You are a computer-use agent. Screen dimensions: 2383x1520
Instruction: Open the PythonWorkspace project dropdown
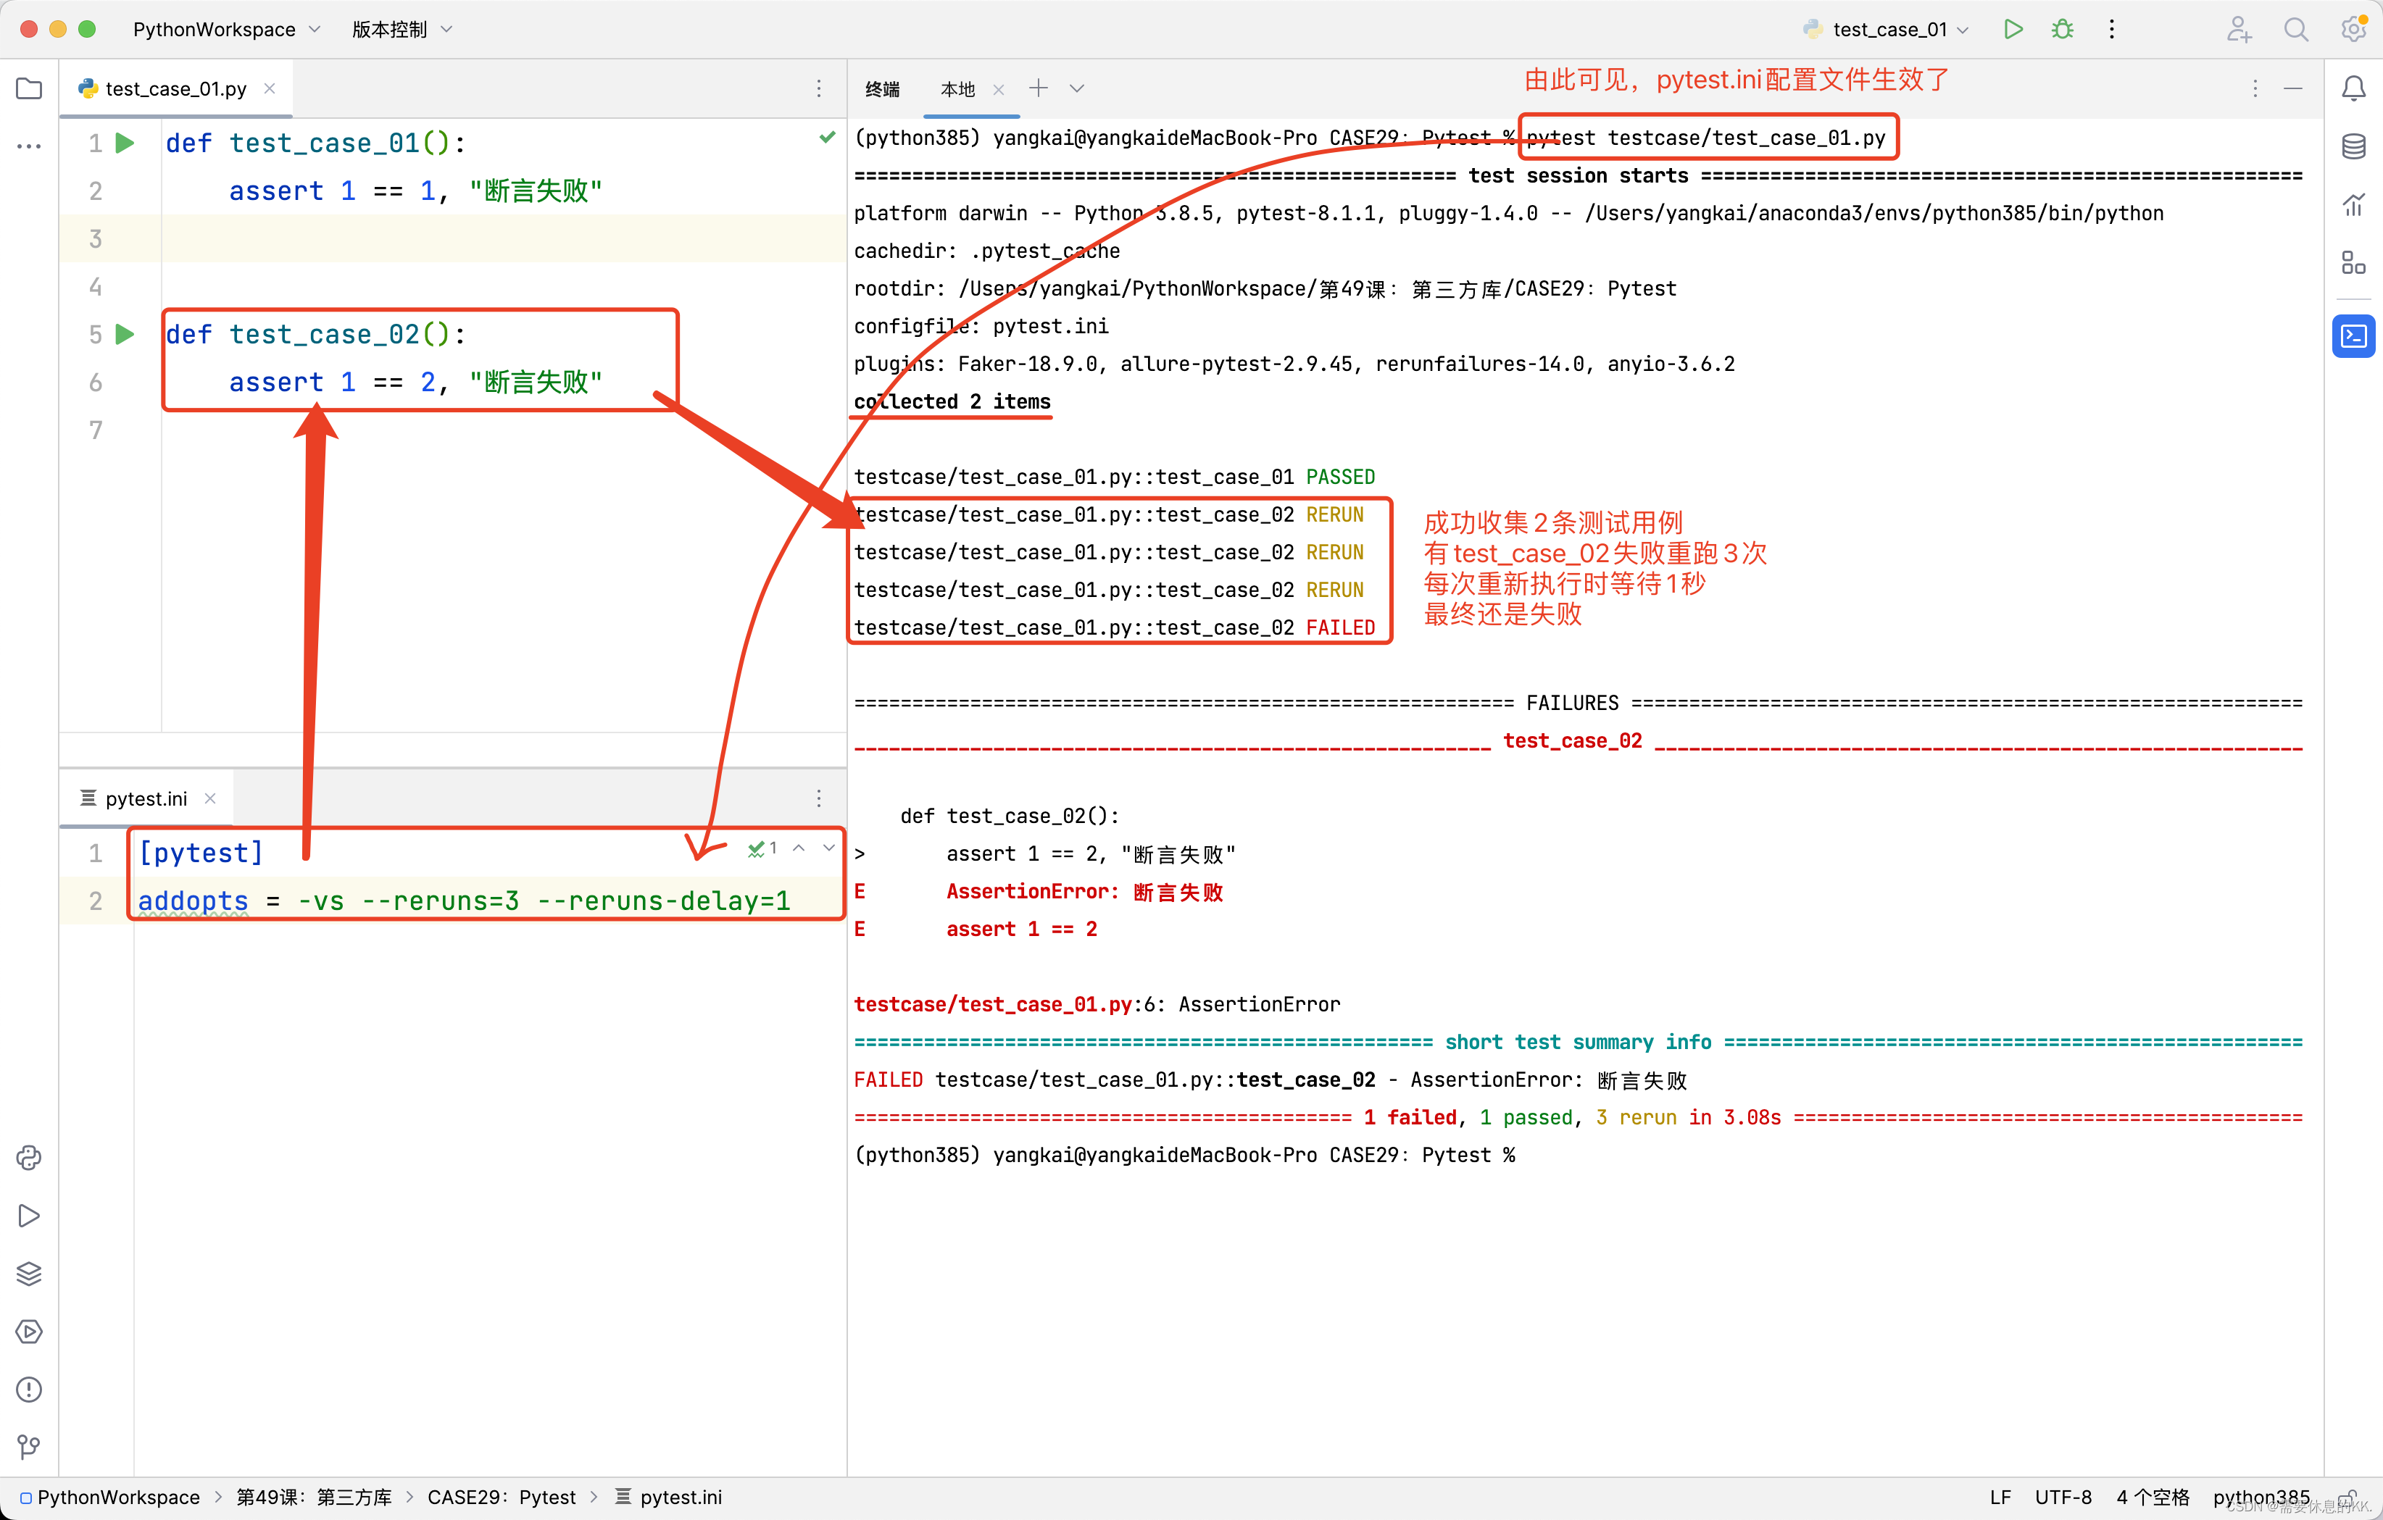[227, 29]
